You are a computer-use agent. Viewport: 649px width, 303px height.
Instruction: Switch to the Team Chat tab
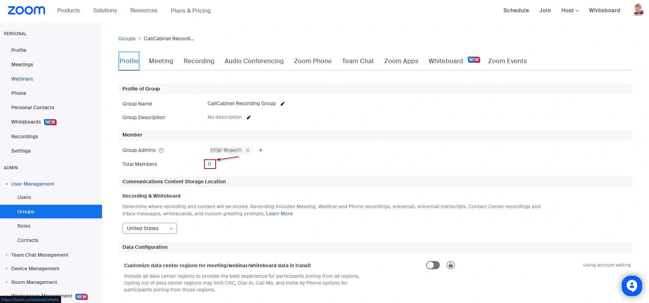coord(358,61)
